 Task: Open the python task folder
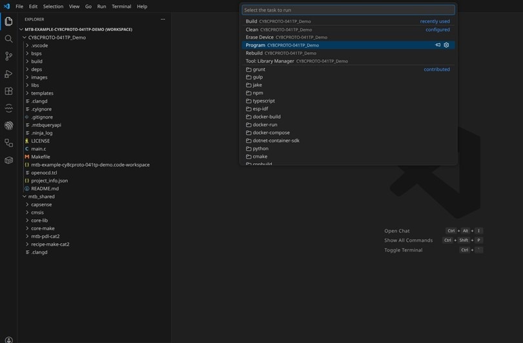pyautogui.click(x=348, y=148)
